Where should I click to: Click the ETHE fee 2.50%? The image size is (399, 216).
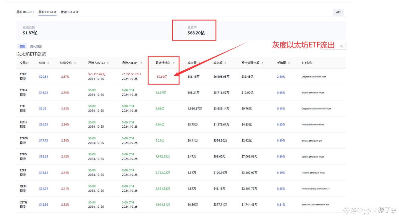point(281,77)
